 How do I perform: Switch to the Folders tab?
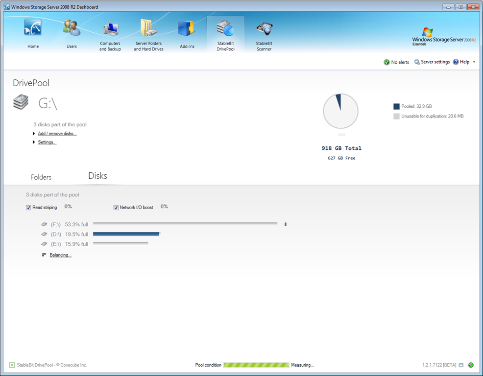(x=41, y=177)
